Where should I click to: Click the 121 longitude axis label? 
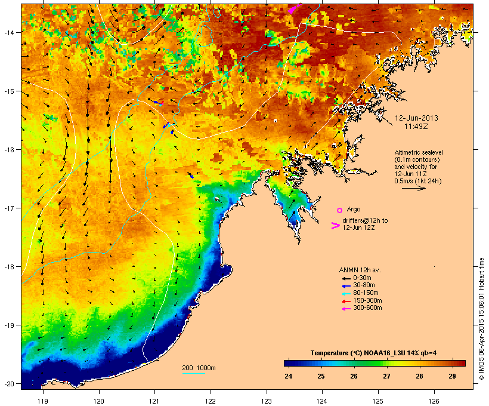[x=154, y=401]
